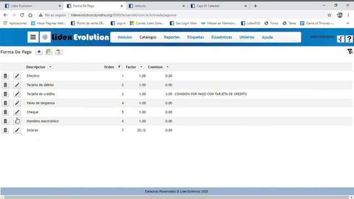Open the Reportes menu

(x=172, y=37)
